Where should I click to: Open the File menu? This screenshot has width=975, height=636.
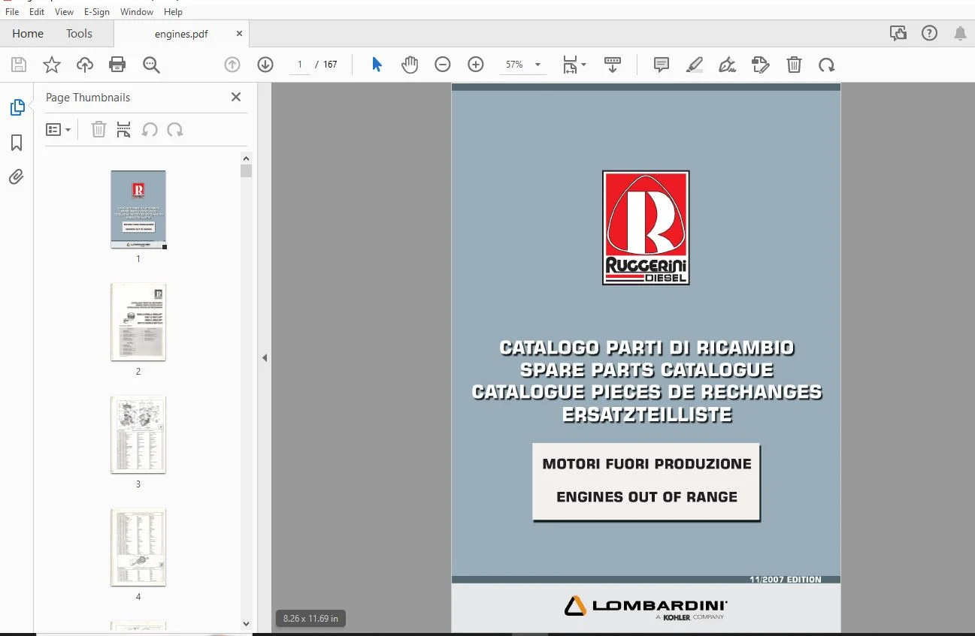(12, 12)
